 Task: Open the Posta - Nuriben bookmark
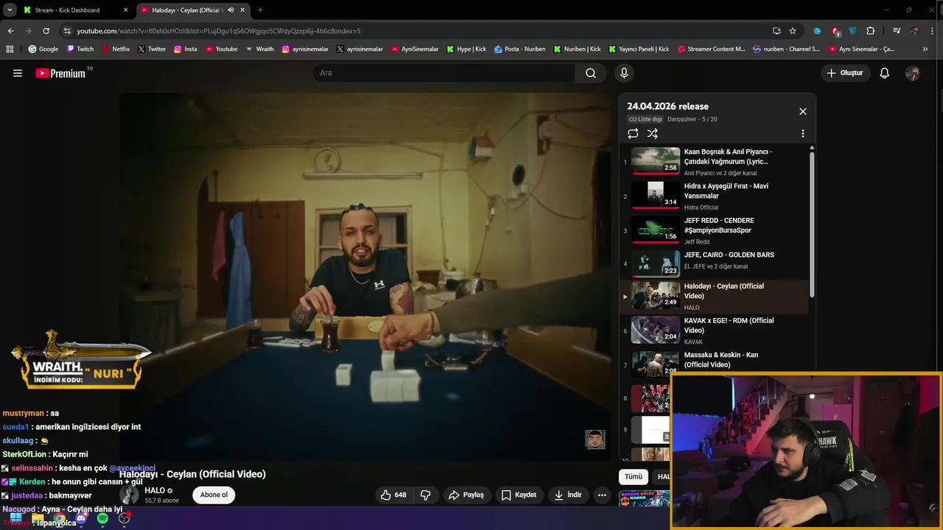[520, 49]
